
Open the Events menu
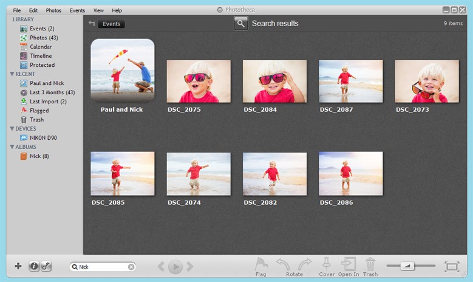point(77,10)
